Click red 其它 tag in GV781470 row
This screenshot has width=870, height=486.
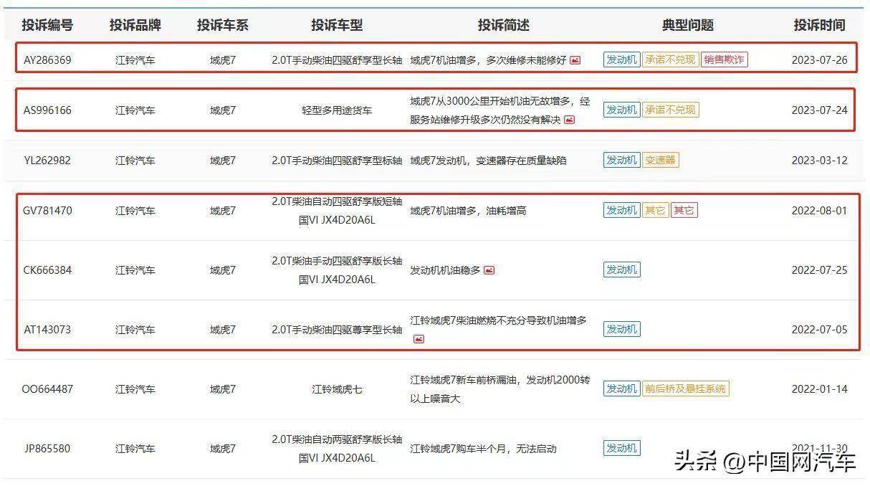pos(684,210)
